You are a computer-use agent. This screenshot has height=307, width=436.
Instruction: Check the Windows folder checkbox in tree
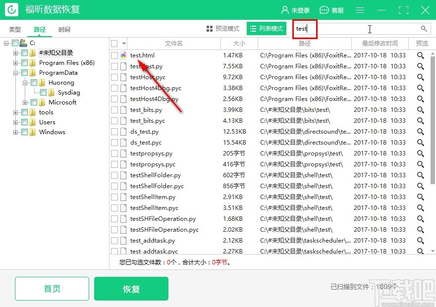pos(24,132)
